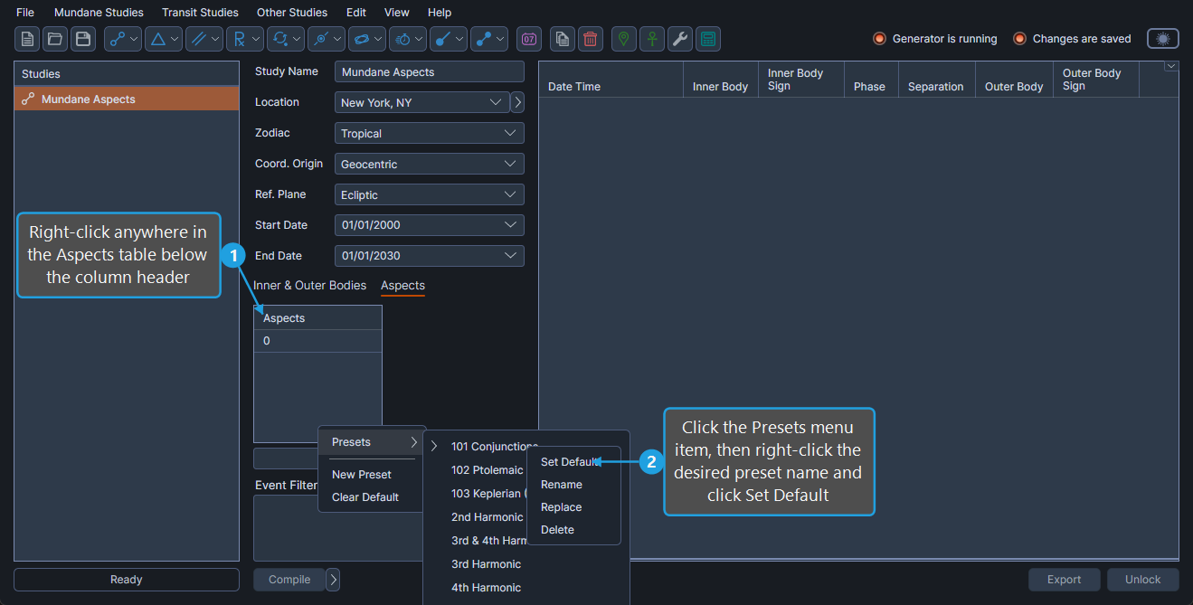Open the retrograde Rx study toolbar button
The height and width of the screenshot is (605, 1193).
pyautogui.click(x=245, y=39)
